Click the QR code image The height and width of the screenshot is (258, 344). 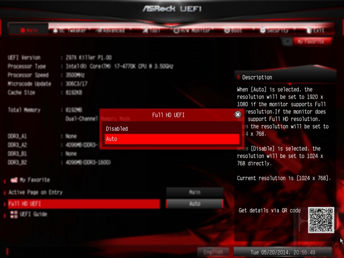321,220
